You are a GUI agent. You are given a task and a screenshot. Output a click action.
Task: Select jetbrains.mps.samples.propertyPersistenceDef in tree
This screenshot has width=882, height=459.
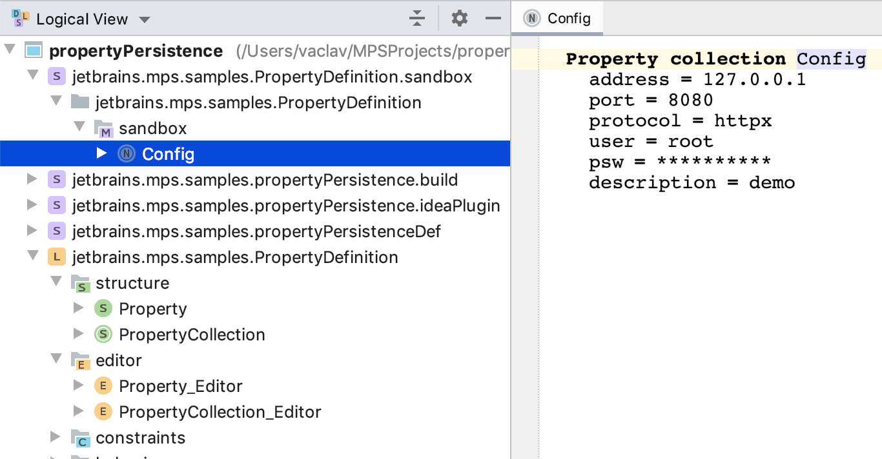pyautogui.click(x=256, y=231)
